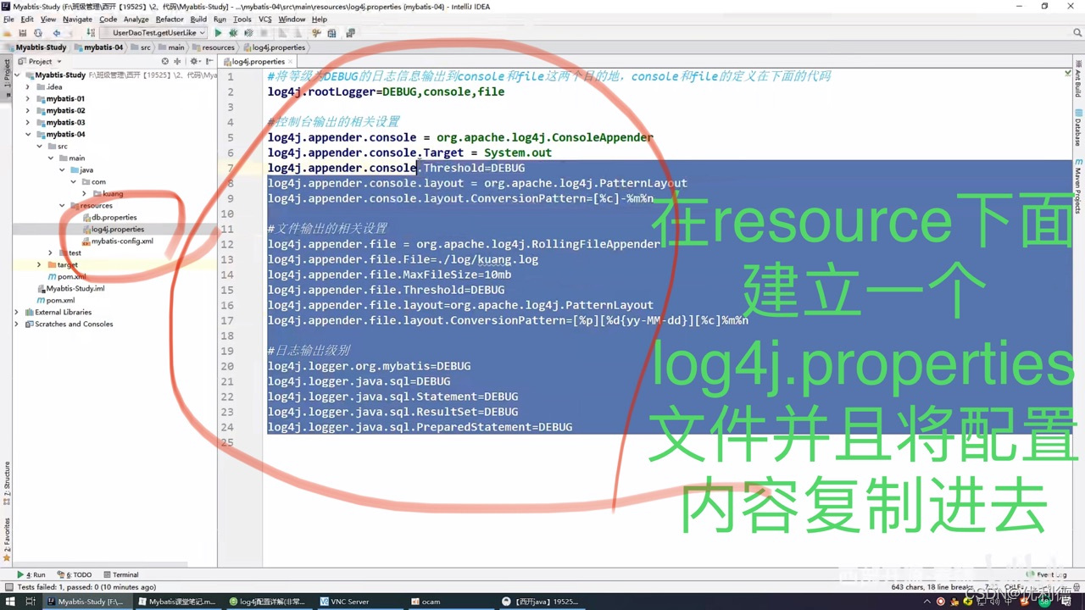The image size is (1085, 610).
Task: Expand the kuang package
Action: (85, 193)
